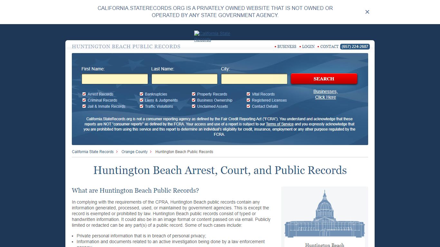
Task: Uncheck the Arrest Records option
Action: point(84,94)
